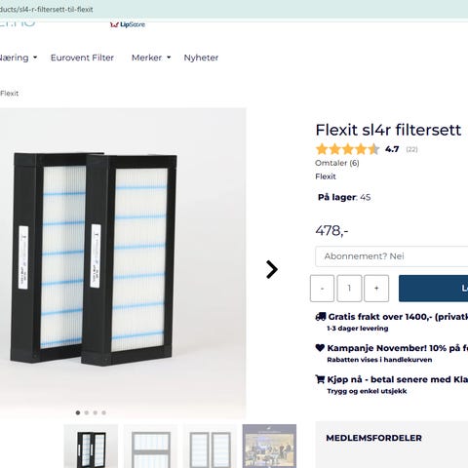This screenshot has width=468, height=468.
Task: Click the quantity input field
Action: [349, 289]
